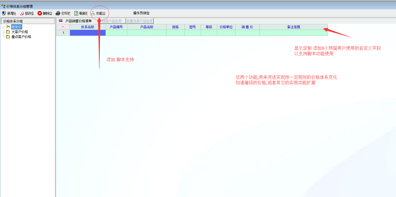Click 操作员绑定 in the toolbar
Viewport: 396px width, 197px height.
pos(141,13)
